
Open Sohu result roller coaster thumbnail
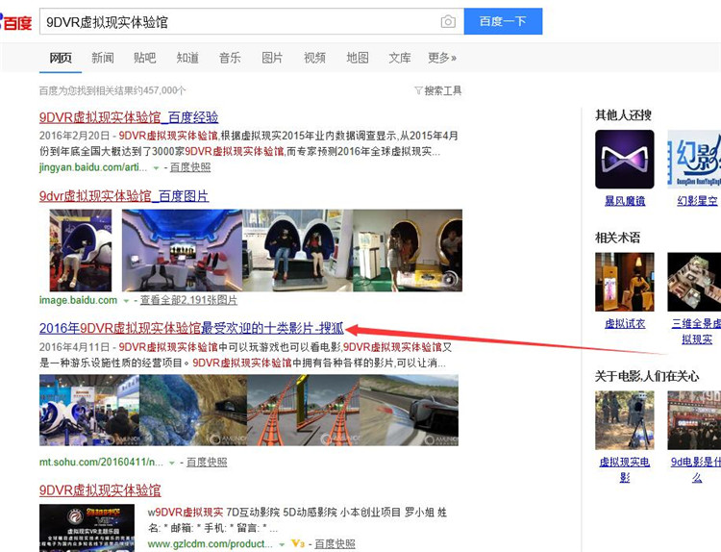pos(304,411)
